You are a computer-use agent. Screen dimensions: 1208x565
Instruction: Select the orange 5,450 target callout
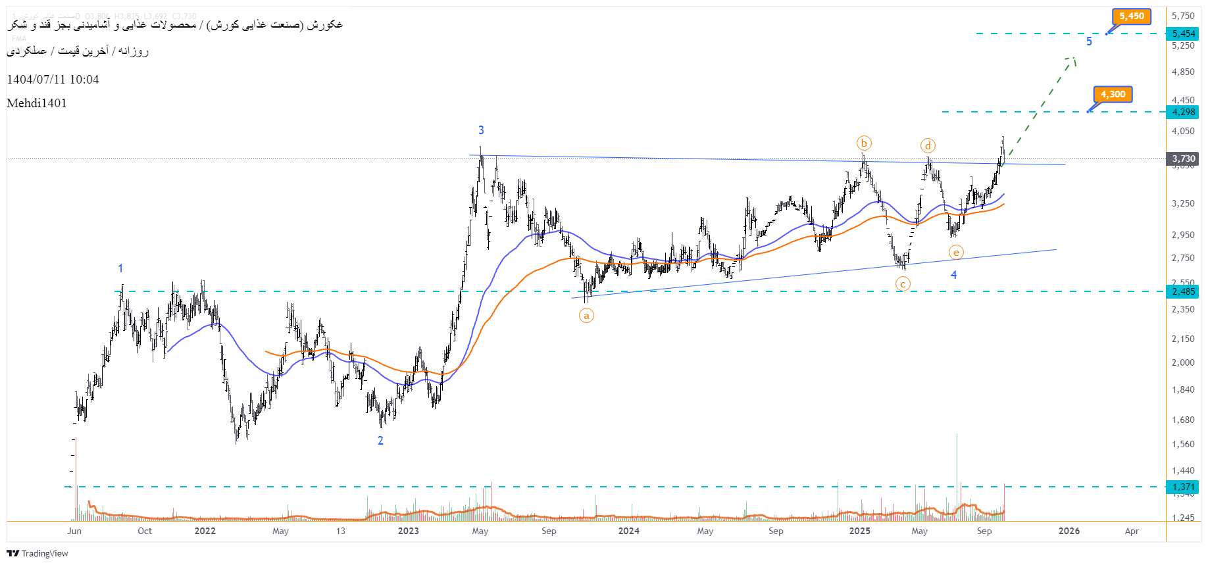(x=1131, y=16)
